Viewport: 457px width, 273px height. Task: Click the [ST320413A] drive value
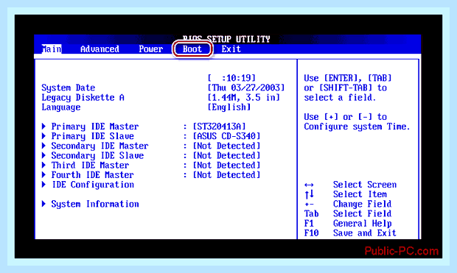tap(219, 127)
